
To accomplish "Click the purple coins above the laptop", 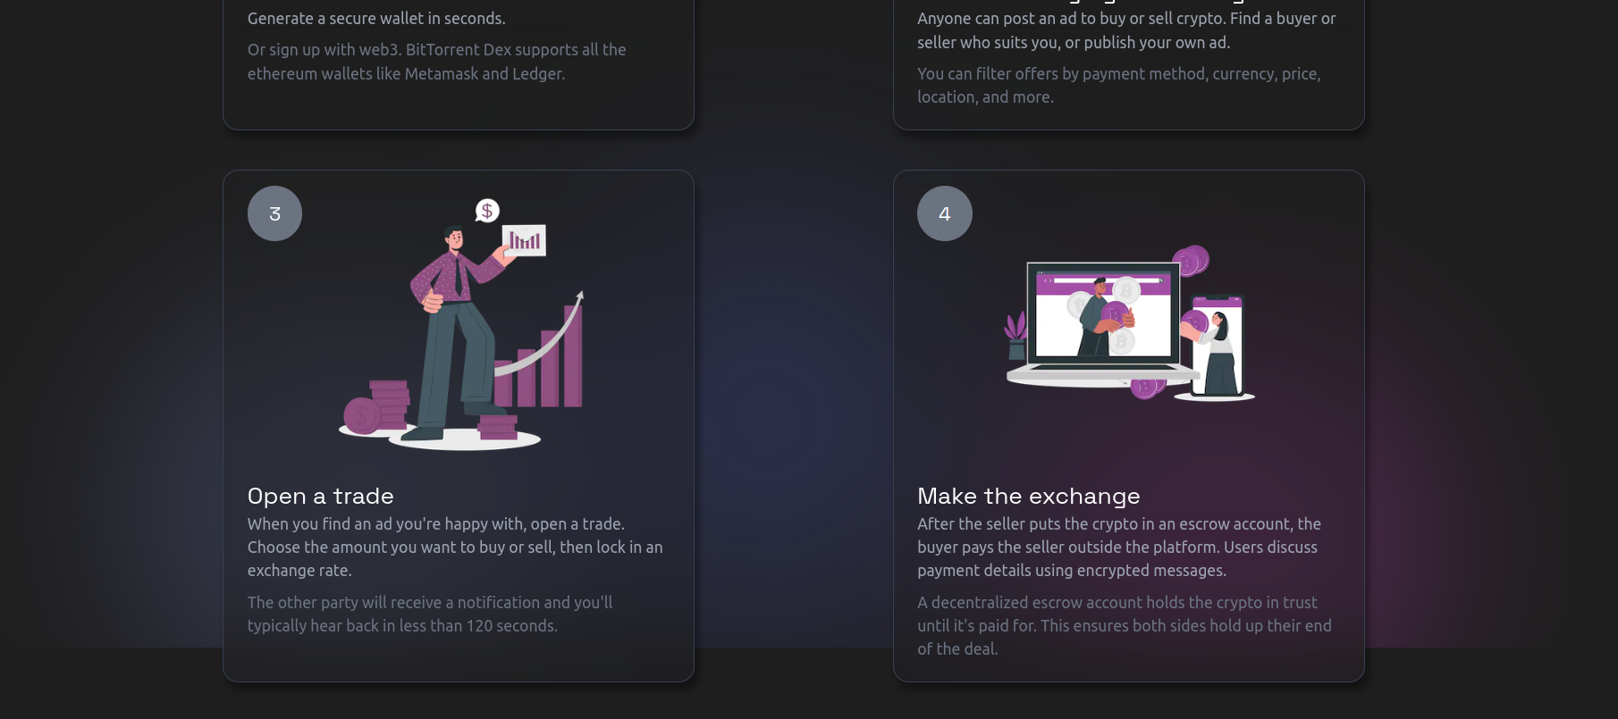I will [1191, 261].
